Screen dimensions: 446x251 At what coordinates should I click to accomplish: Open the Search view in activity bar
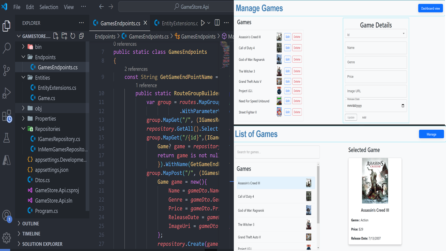7,48
